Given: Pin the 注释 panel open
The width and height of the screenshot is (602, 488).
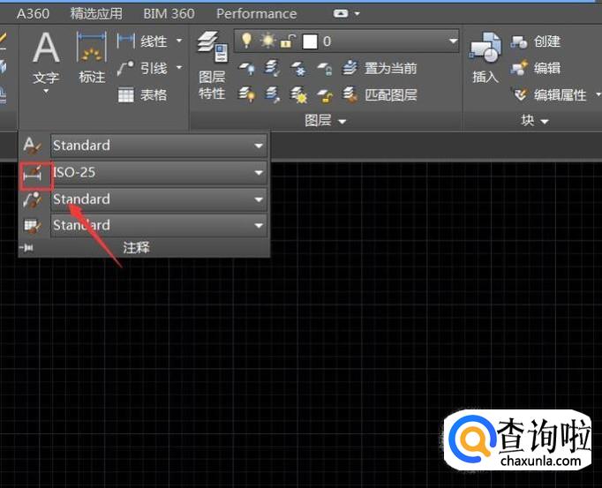Looking at the screenshot, I should click(x=26, y=248).
